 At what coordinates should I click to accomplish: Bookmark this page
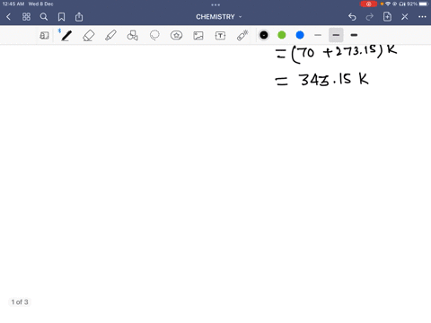tap(61, 17)
